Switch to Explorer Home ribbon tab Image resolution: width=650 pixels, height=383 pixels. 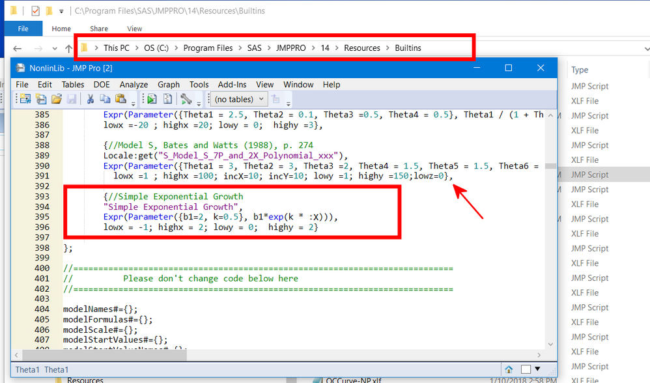[61, 29]
